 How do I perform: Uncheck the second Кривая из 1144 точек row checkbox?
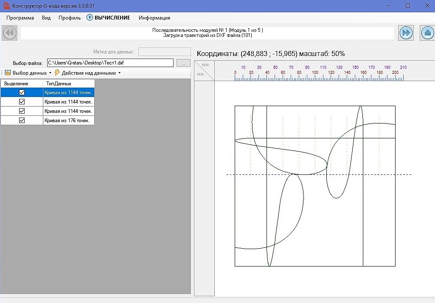coord(22,101)
